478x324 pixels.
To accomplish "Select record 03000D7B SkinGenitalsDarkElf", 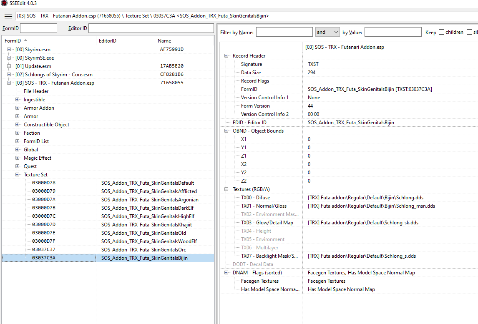I will click(x=108, y=208).
